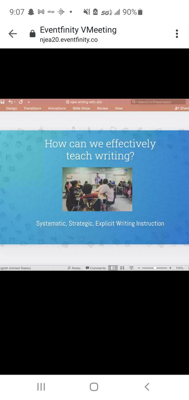Tap the Fitbit dots notification icon
Viewport: 189px width, 400px height.
(x=61, y=12)
